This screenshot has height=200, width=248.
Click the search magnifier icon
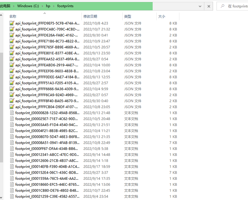[x=223, y=6]
